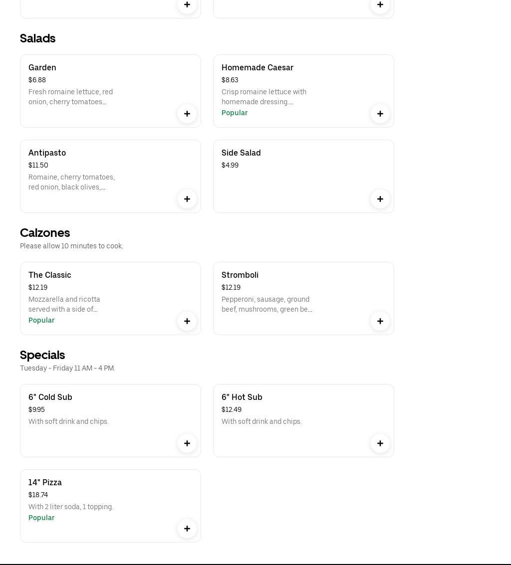Open Homemade Caesar item details
The image size is (511, 565).
257,67
